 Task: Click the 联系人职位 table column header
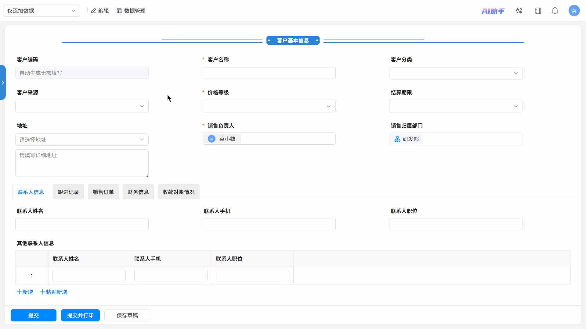tap(253, 259)
